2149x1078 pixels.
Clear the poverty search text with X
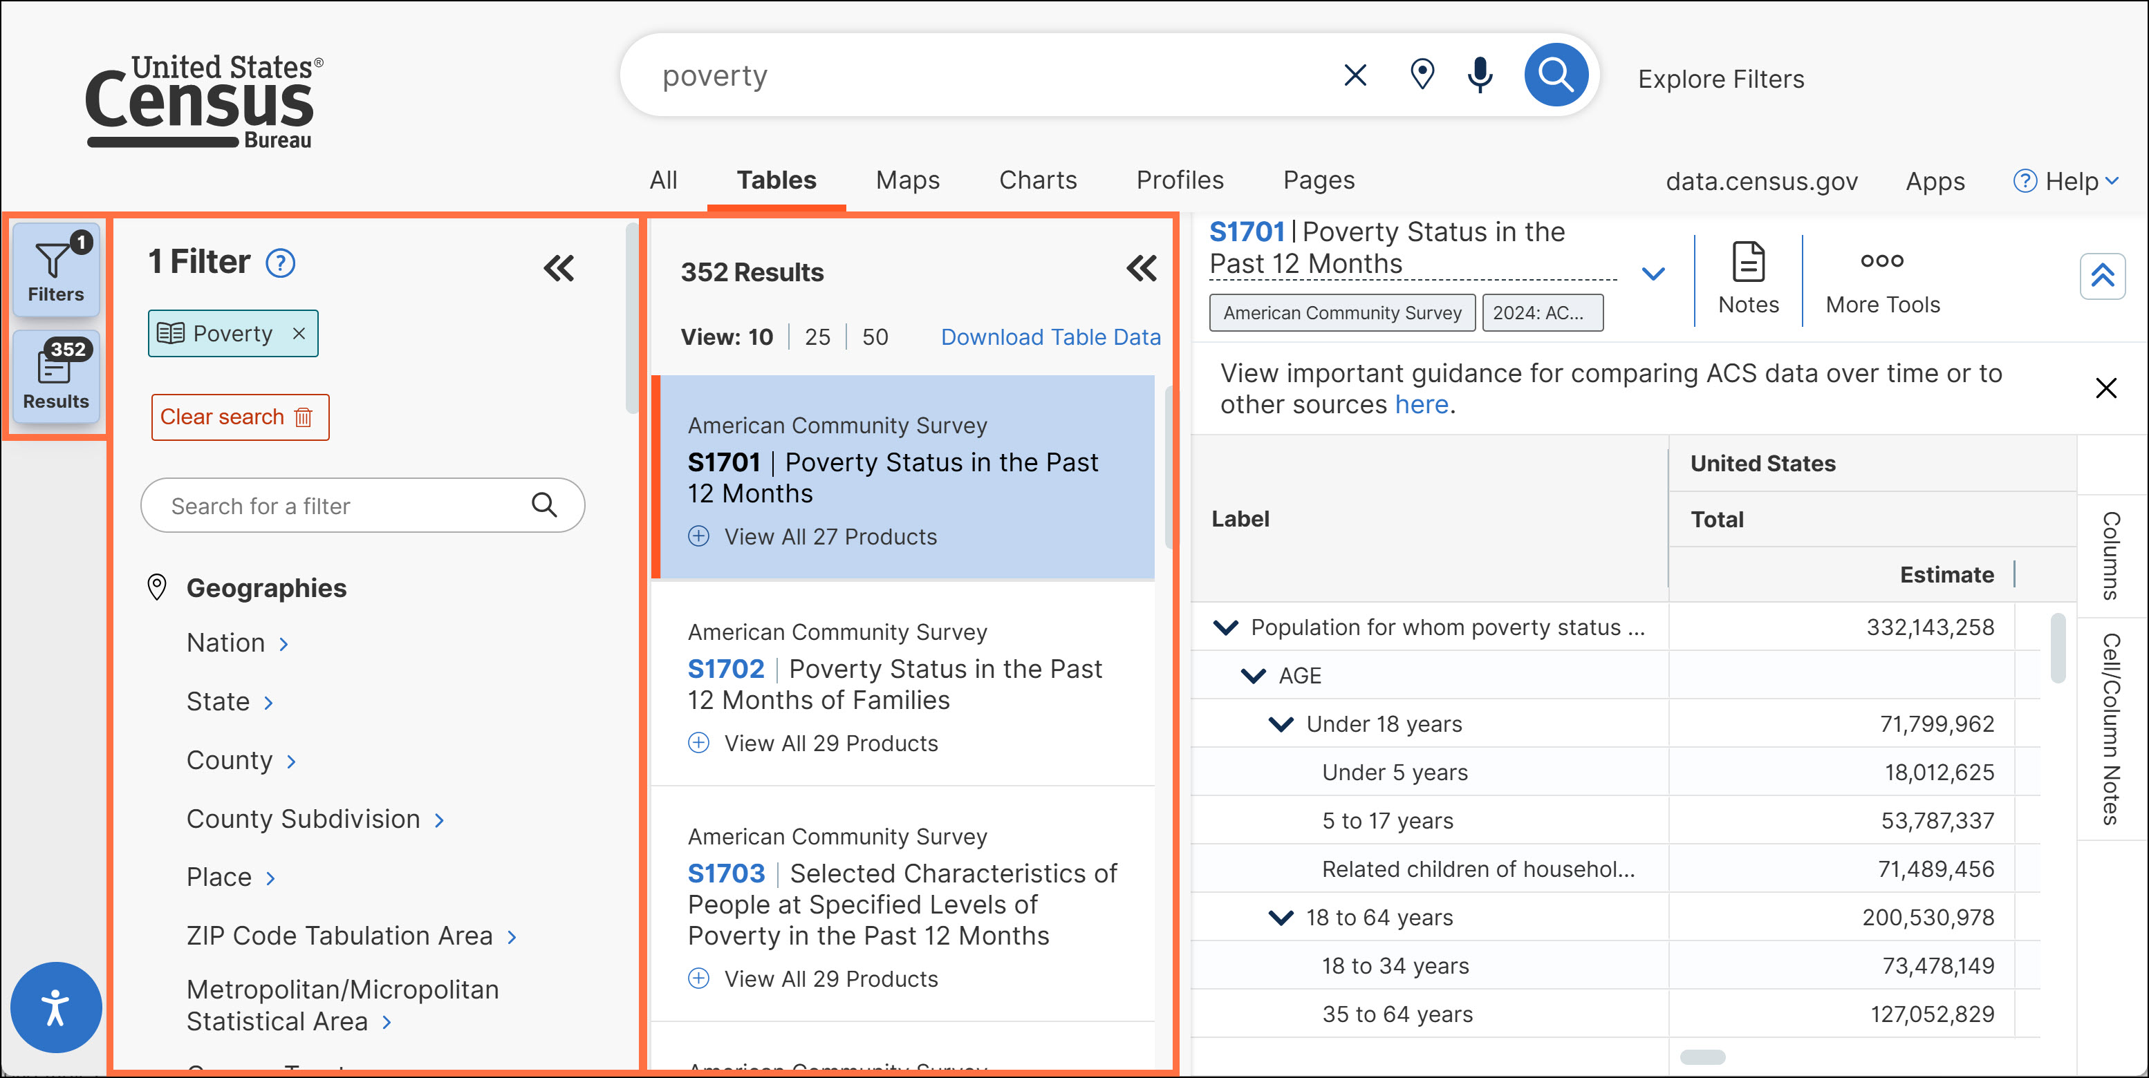tap(1356, 75)
